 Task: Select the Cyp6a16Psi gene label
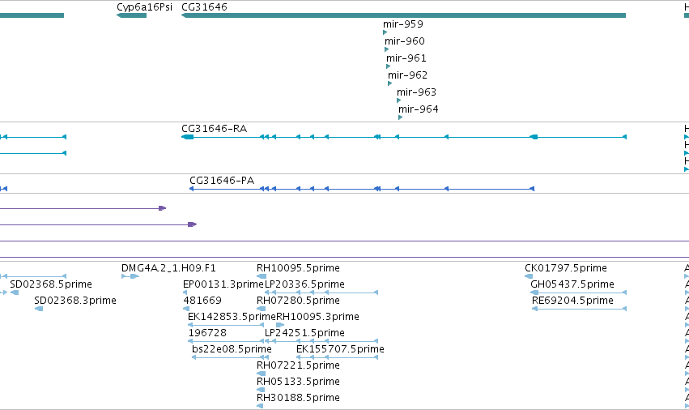point(144,7)
